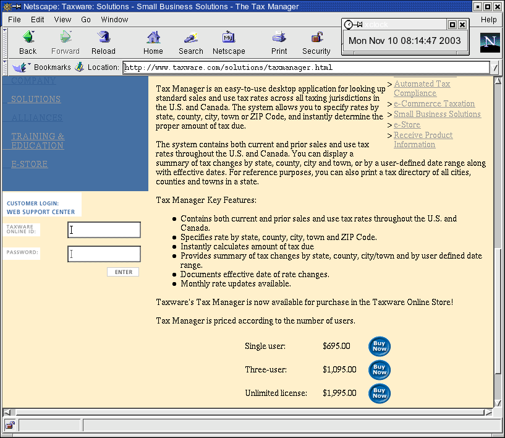Click the e-Store link in right list

(x=407, y=125)
